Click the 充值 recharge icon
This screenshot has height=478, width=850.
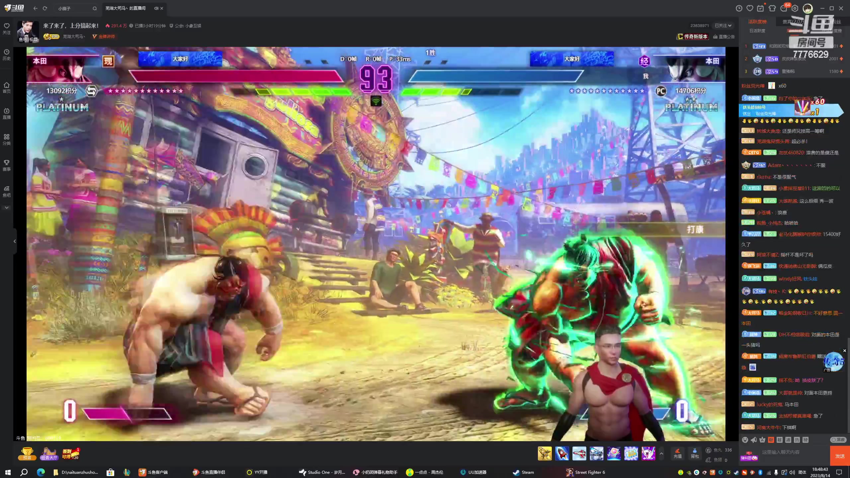677,453
